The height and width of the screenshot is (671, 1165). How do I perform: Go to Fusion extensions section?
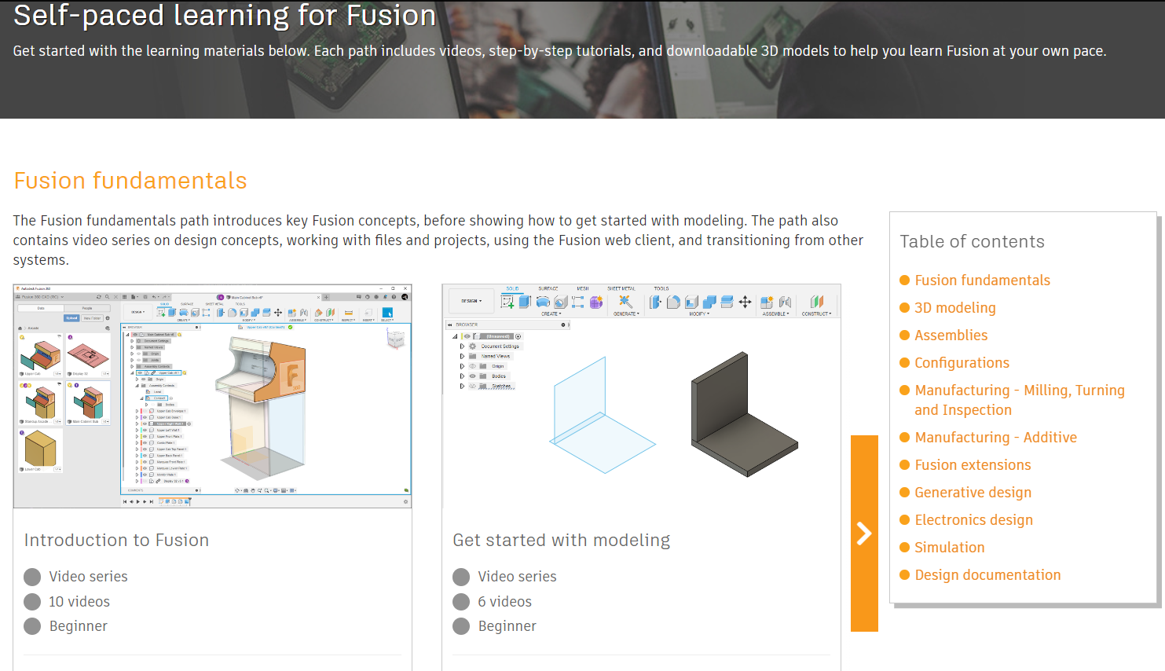click(973, 465)
